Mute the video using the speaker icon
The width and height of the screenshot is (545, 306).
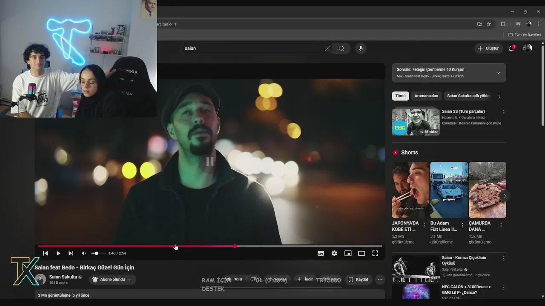[83, 253]
